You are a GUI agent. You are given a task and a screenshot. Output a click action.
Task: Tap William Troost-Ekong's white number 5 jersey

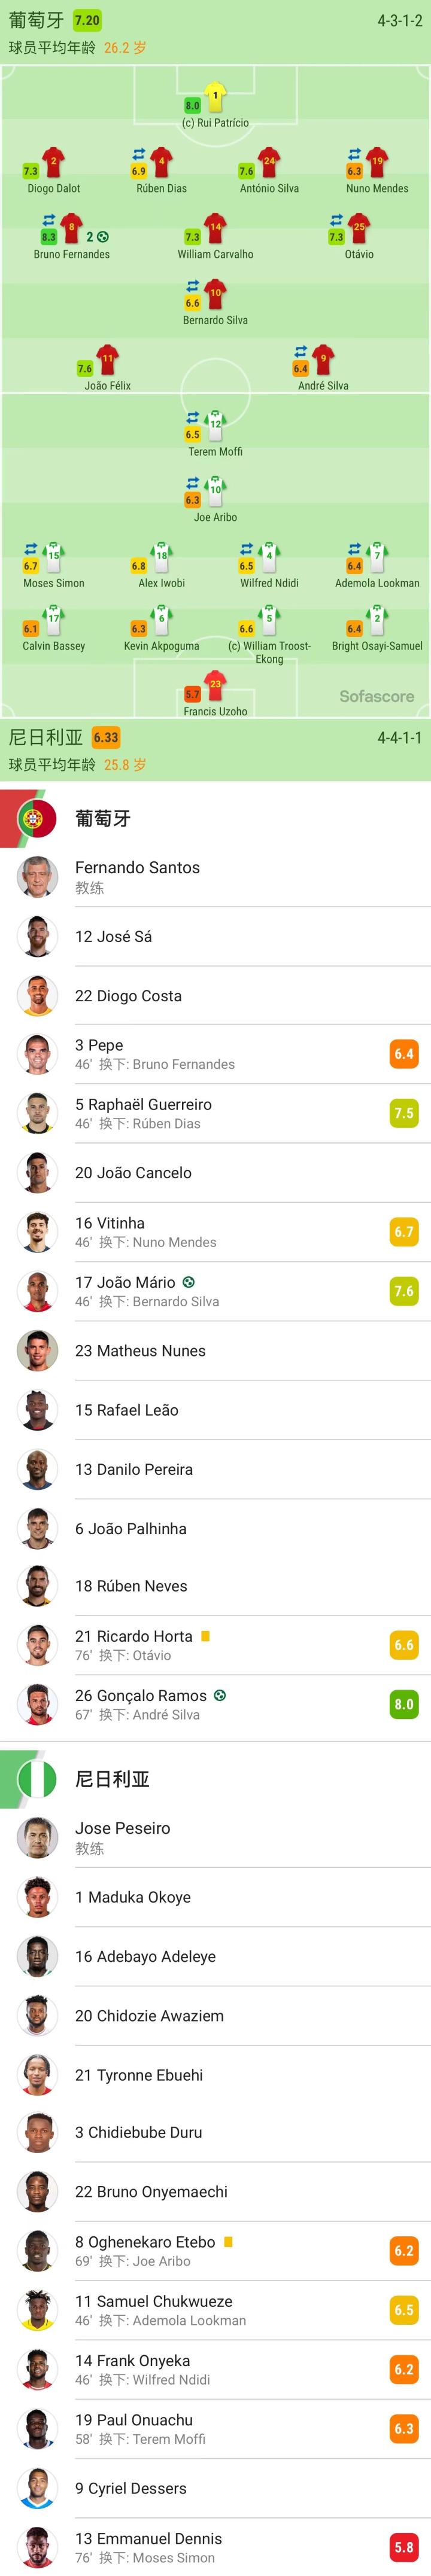click(269, 619)
